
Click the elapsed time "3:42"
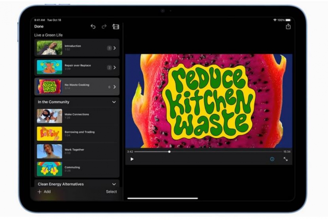tap(130, 152)
